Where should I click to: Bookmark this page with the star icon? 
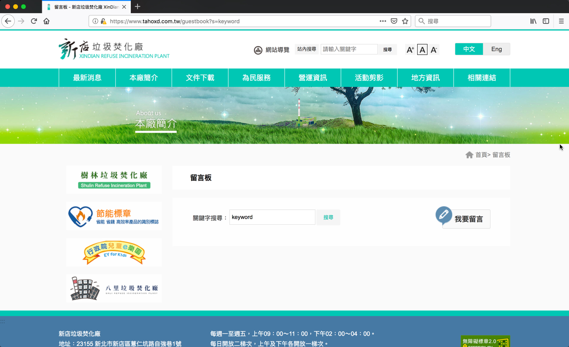point(405,21)
